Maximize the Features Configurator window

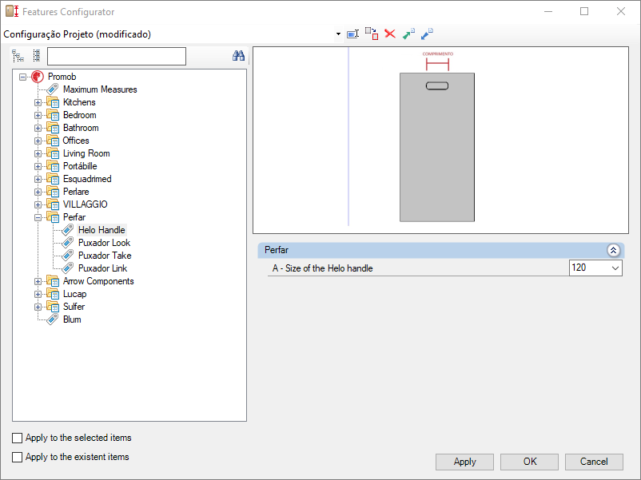click(584, 11)
